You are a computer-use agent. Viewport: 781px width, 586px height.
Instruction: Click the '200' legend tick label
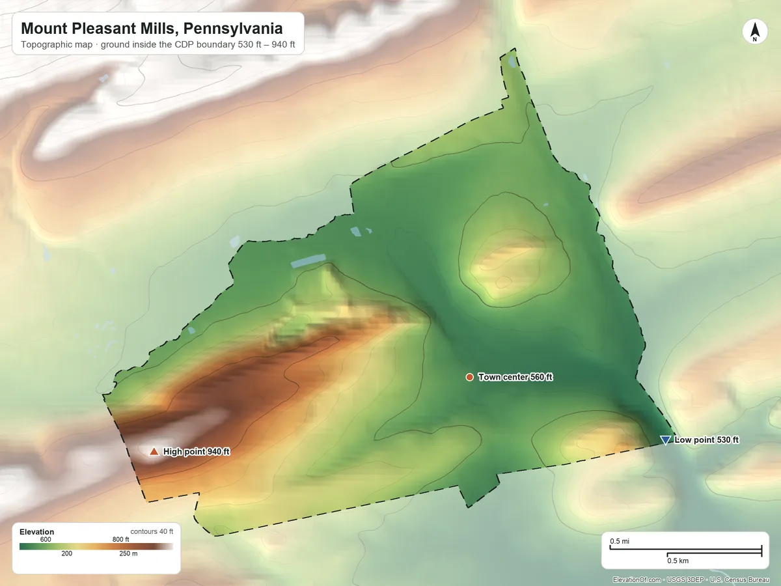click(67, 554)
